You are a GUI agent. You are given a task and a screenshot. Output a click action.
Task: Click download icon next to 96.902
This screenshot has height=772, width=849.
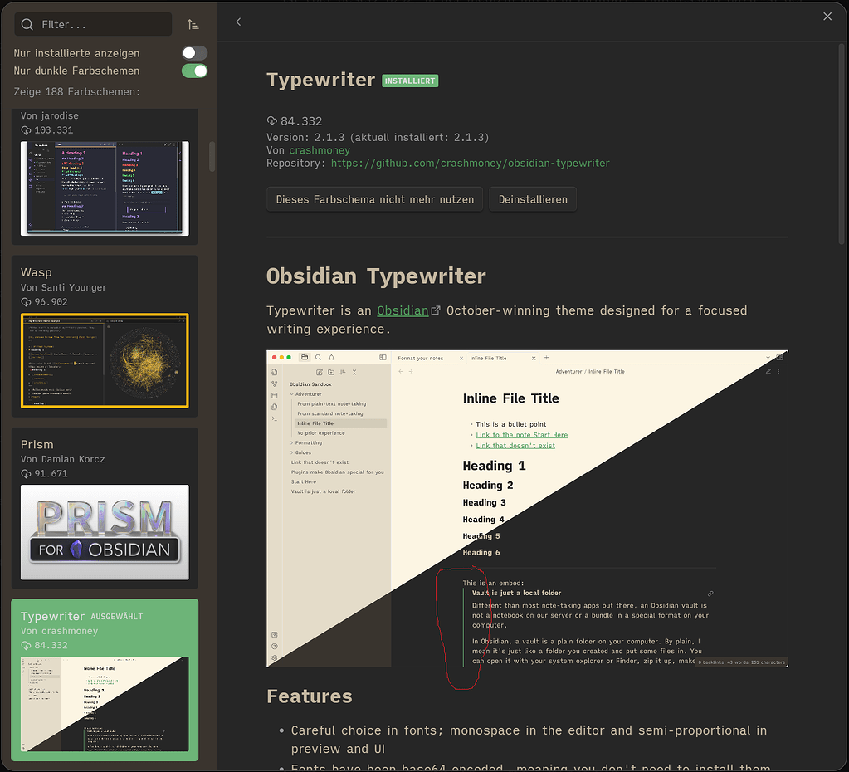[26, 302]
